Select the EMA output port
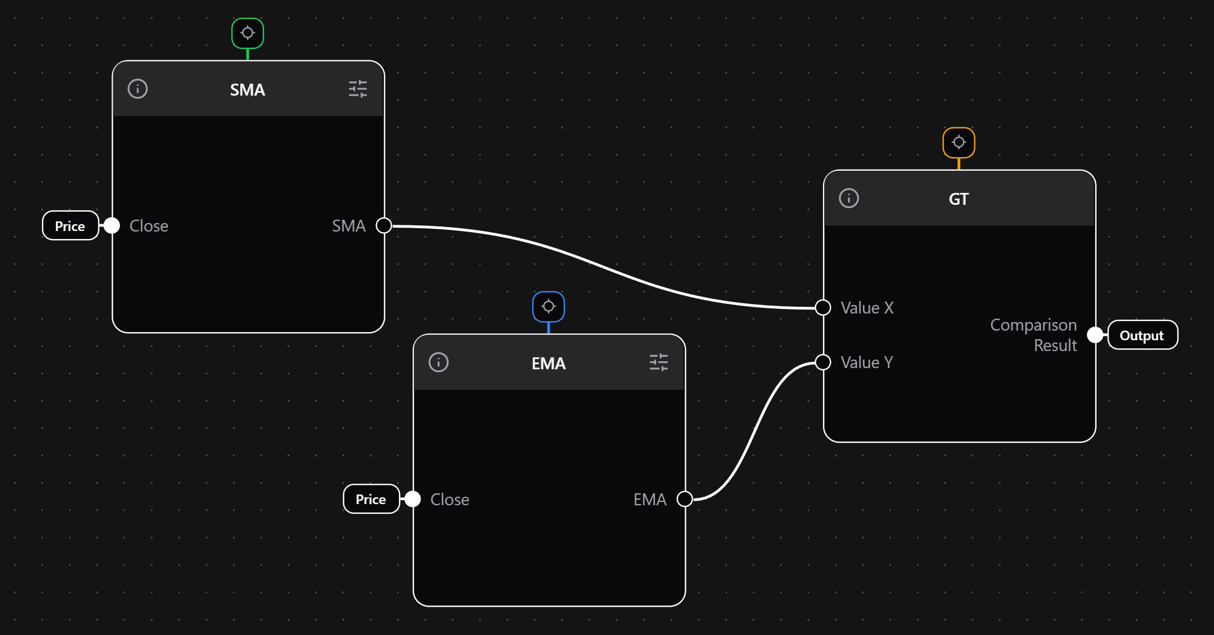 pos(685,499)
